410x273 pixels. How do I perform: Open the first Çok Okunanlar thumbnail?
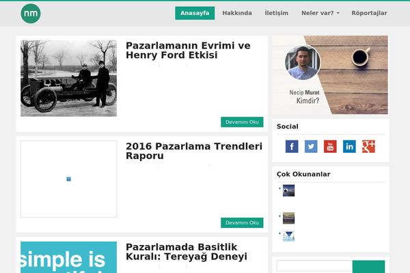pyautogui.click(x=288, y=190)
